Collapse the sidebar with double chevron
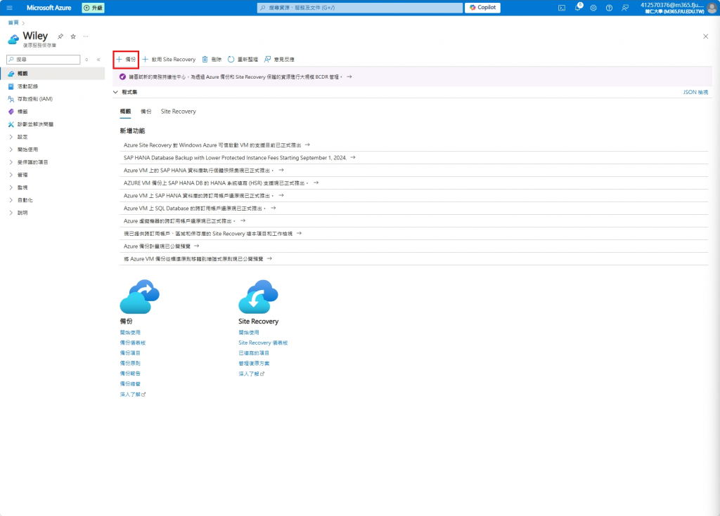 tap(98, 60)
